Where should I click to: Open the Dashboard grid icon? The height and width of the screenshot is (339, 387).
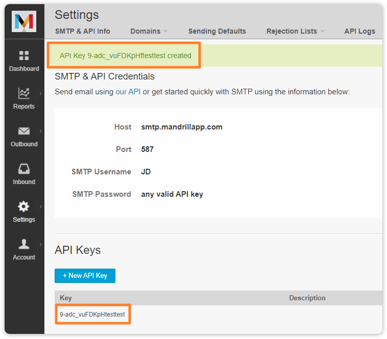pyautogui.click(x=24, y=56)
